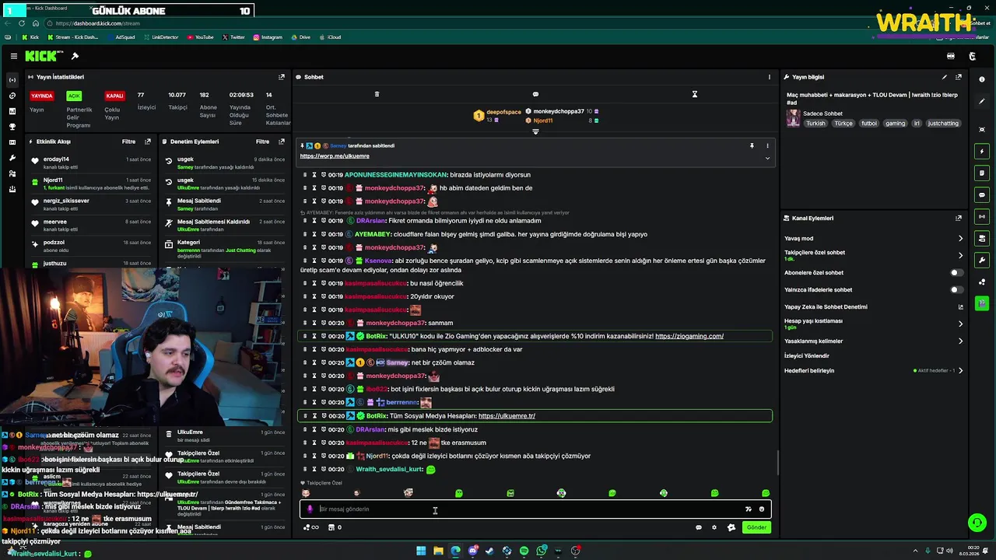Open the Sohbet panel three-dot menu

[x=770, y=77]
